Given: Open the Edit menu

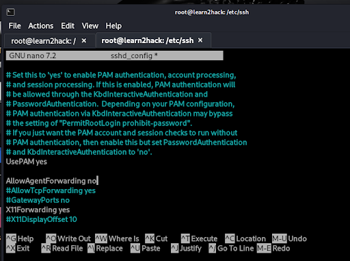Looking at the screenshot, I should [x=68, y=26].
